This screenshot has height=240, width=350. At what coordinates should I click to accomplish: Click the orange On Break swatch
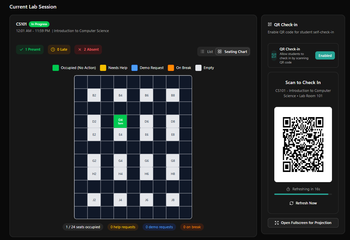coord(171,68)
